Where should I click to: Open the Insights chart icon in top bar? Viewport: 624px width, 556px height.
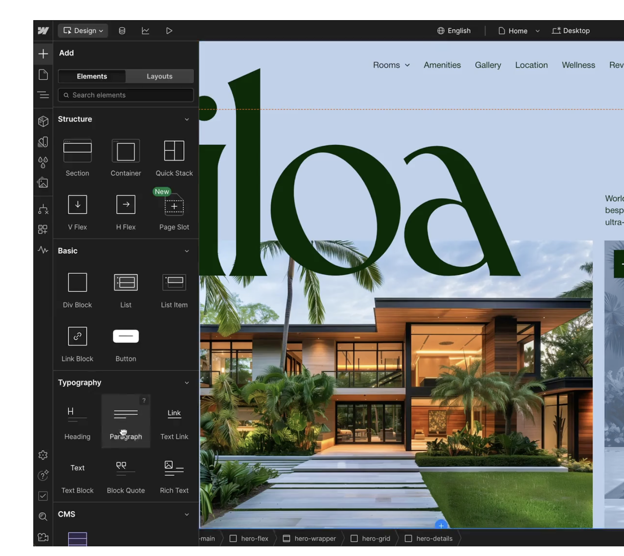click(145, 31)
